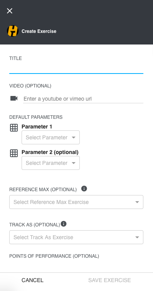Open the Track As info icon

click(x=64, y=224)
